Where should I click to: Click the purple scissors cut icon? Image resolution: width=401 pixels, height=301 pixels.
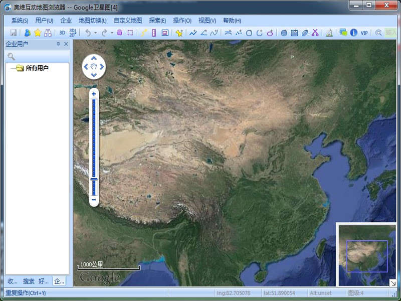pyautogui.click(x=315, y=33)
